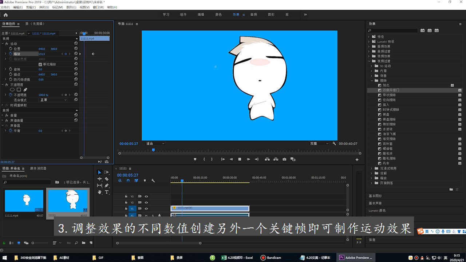Screen dimensions: 466x262
Task: Go to Out point in Program Monitor
Action: (x=257, y=159)
